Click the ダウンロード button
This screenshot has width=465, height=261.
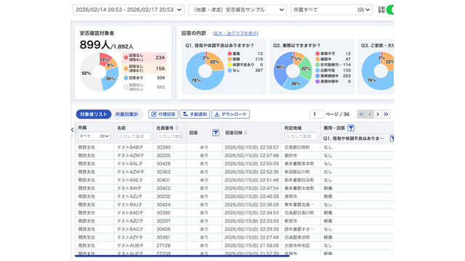(231, 115)
